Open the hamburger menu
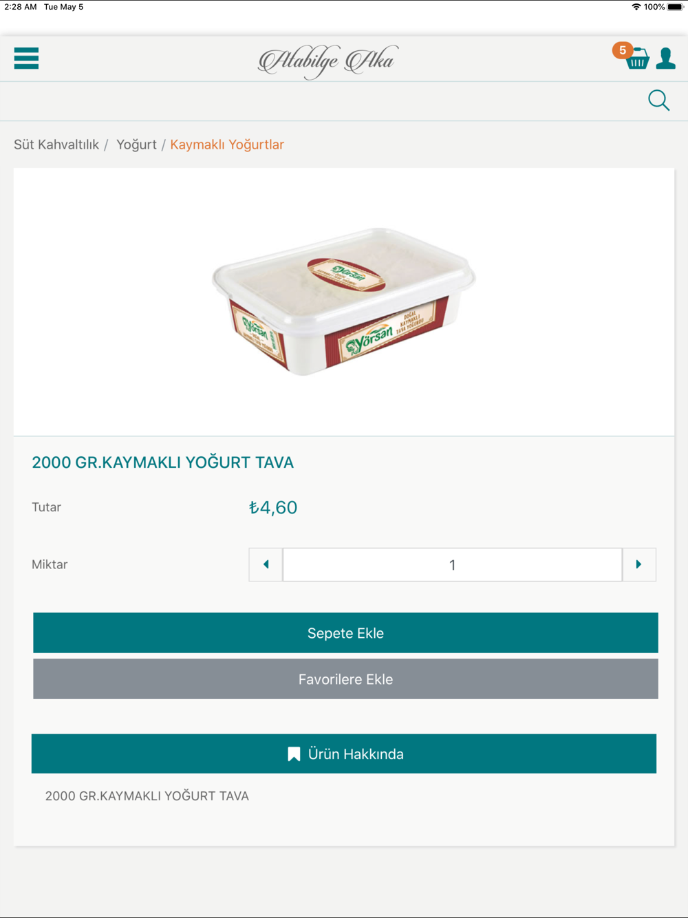This screenshot has width=688, height=918. 26,58
